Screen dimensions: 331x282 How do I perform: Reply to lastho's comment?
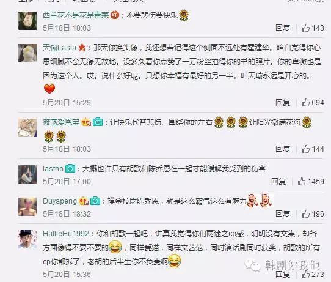(278, 182)
